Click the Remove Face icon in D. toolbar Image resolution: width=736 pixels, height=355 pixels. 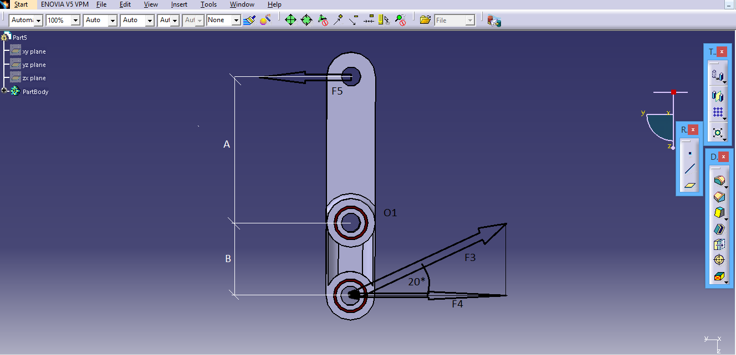point(719,276)
